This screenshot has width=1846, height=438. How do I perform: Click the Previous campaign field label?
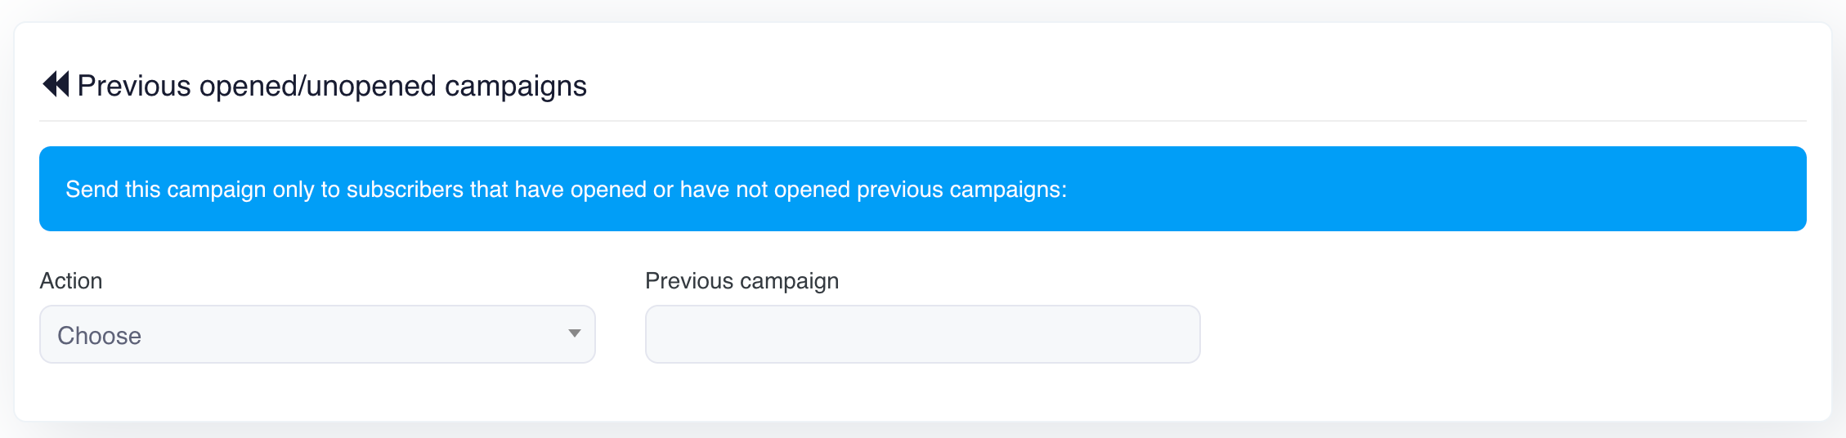[742, 281]
